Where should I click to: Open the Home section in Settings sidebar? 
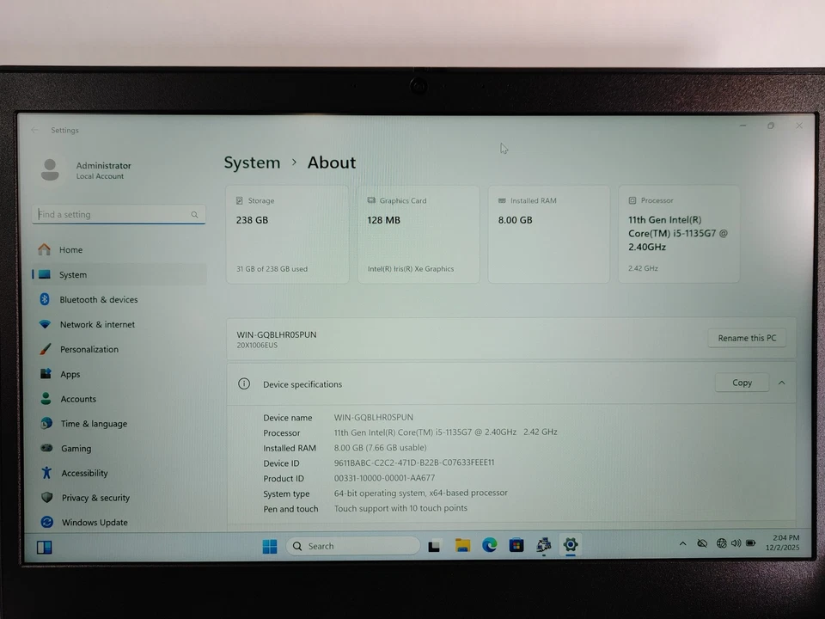pos(70,249)
